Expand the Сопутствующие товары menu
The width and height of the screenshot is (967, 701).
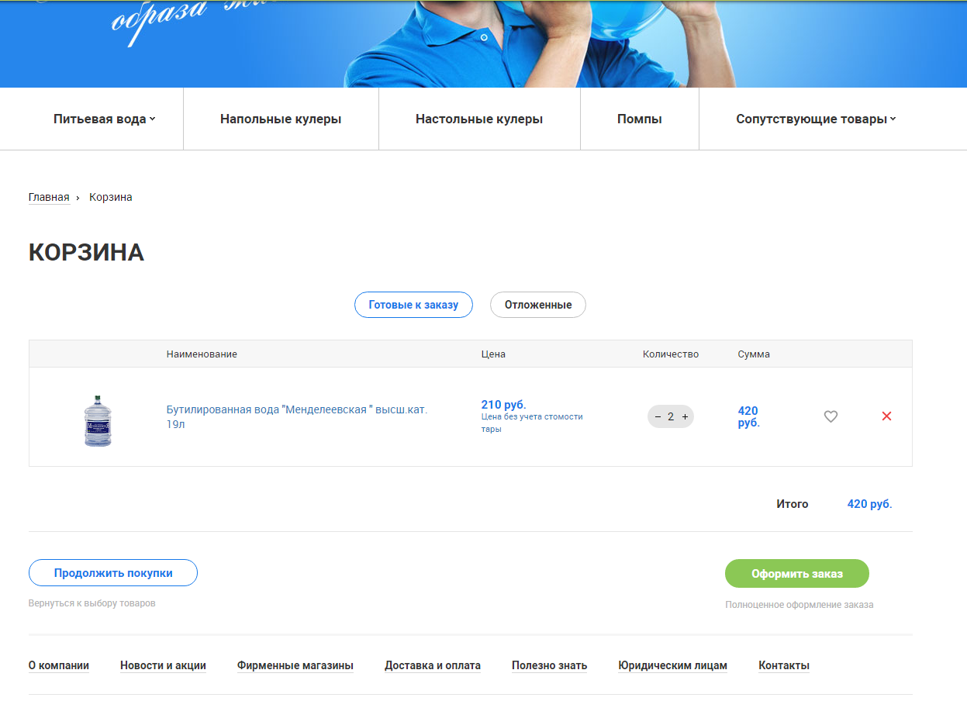pos(816,119)
